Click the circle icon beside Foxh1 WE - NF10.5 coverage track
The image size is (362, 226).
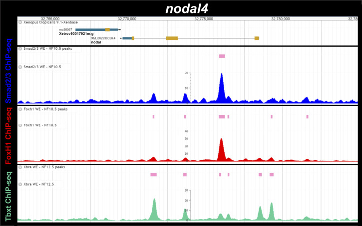(x=20, y=125)
